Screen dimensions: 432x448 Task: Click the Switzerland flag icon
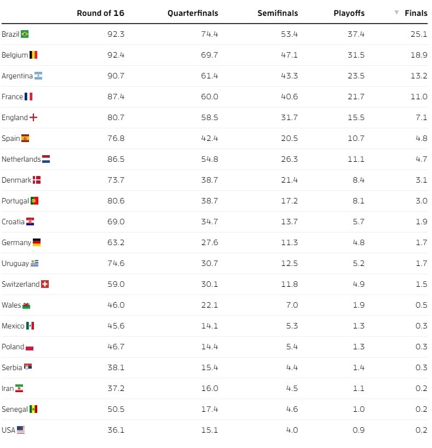click(x=45, y=284)
